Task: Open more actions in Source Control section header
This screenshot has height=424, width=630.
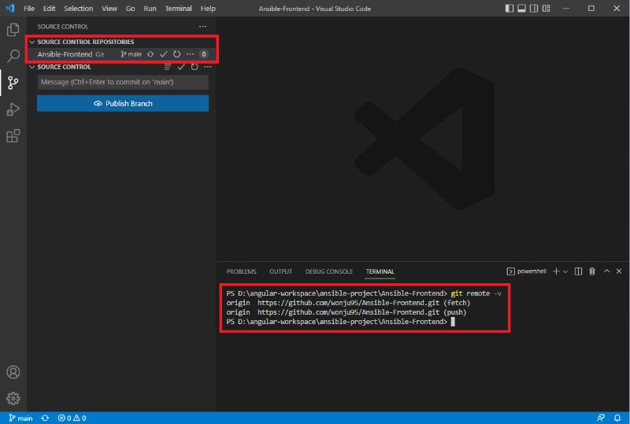Action: coord(208,67)
